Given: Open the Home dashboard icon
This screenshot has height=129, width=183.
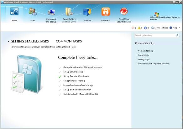Looking at the screenshot, I should [x=14, y=11].
